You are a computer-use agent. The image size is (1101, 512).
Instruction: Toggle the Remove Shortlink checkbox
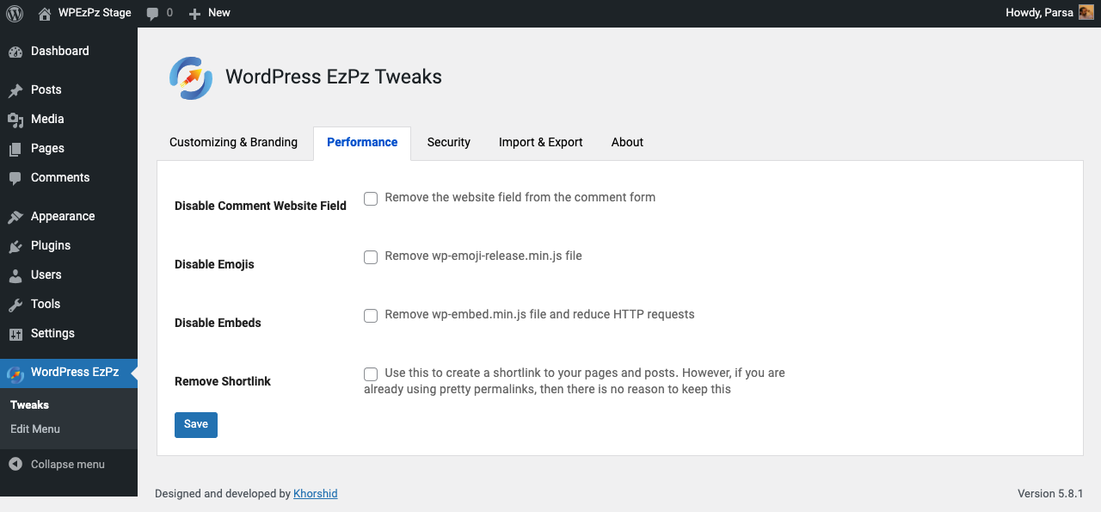coord(371,374)
